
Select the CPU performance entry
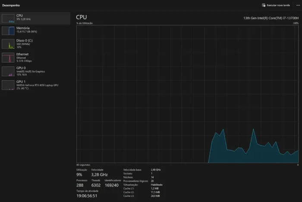point(35,18)
